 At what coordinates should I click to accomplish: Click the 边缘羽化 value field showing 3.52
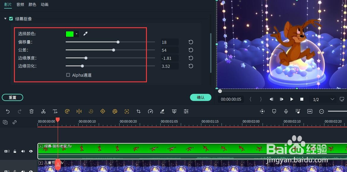pyautogui.click(x=169, y=66)
